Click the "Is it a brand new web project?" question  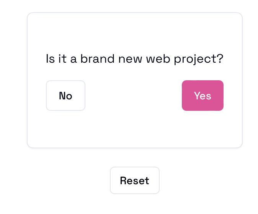click(x=134, y=60)
